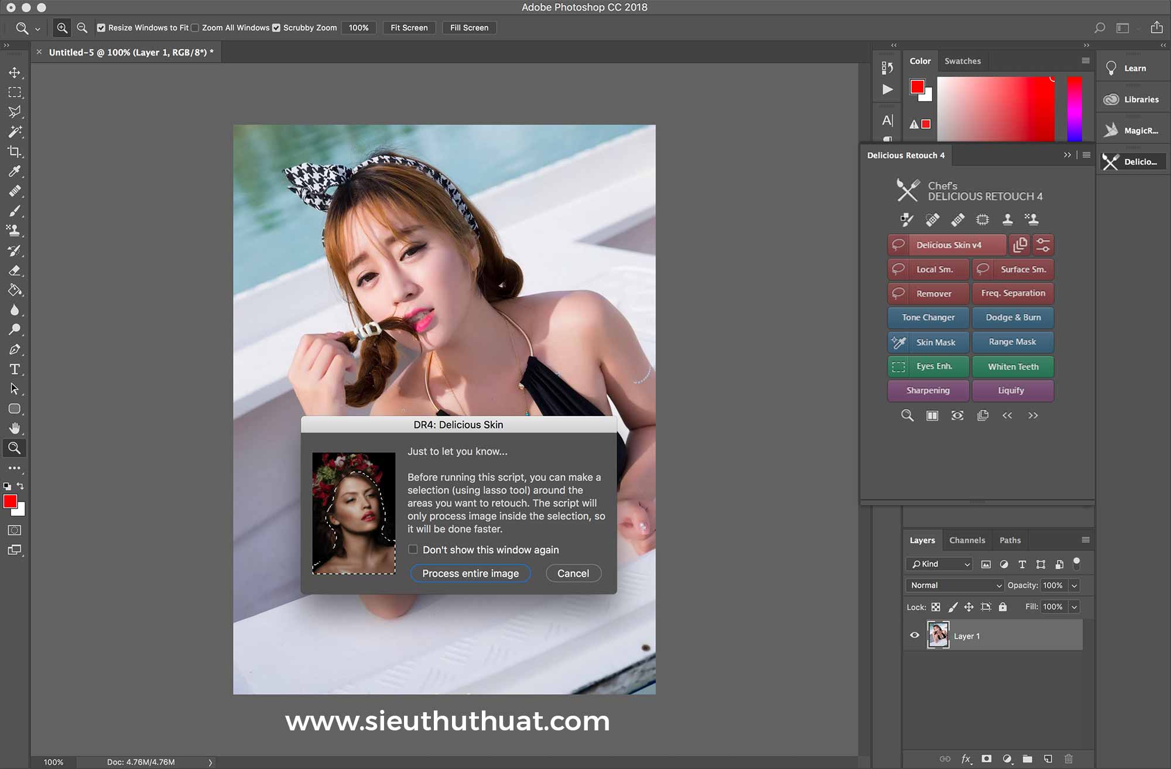Click the Delete layer trash icon
1171x769 pixels.
pos(1069,758)
